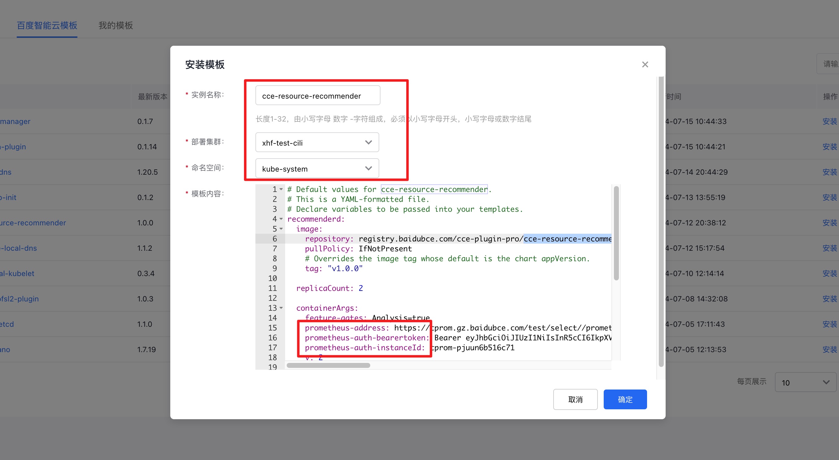This screenshot has height=460, width=839.
Task: Open the al-kubelet template link
Action: (x=17, y=274)
